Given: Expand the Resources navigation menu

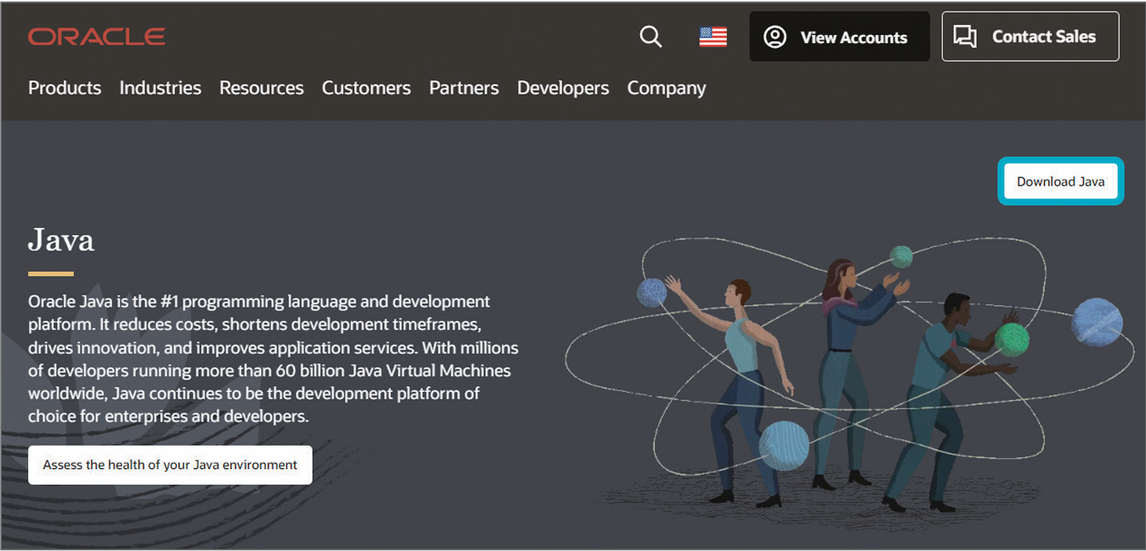Looking at the screenshot, I should (261, 88).
